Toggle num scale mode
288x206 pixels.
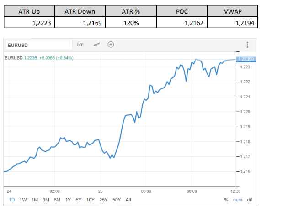point(238,200)
